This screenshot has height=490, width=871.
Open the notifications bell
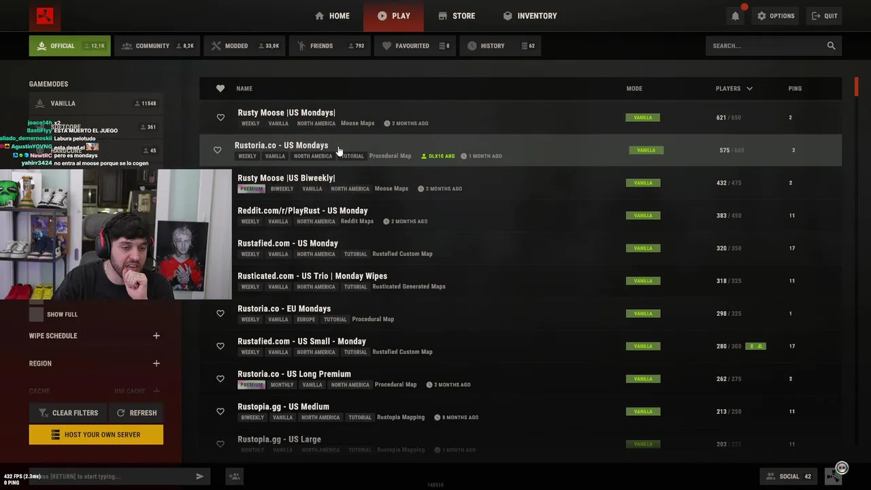pyautogui.click(x=736, y=16)
